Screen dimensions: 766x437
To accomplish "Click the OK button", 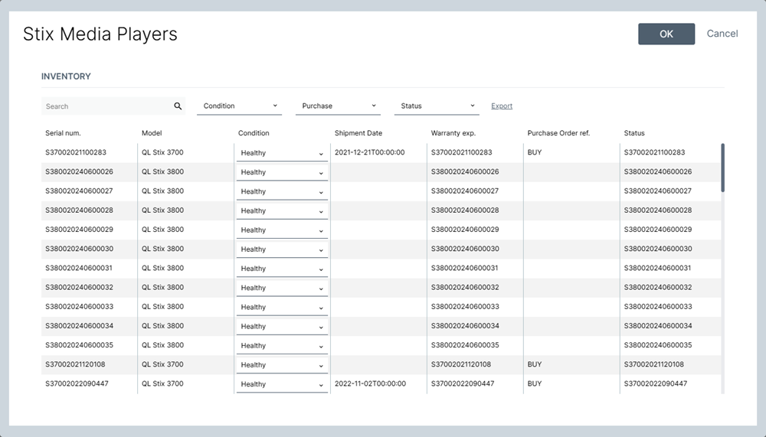I will tap(666, 34).
